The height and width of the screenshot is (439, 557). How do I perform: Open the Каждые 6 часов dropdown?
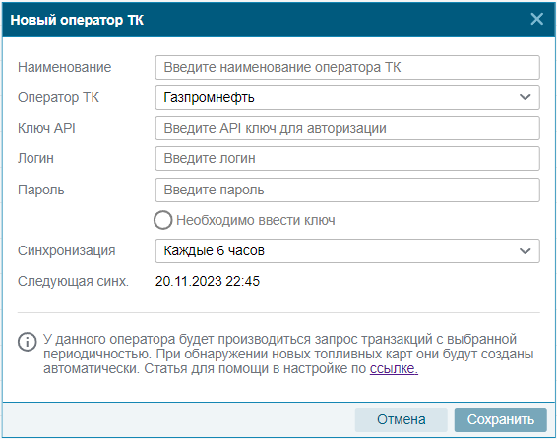click(347, 251)
